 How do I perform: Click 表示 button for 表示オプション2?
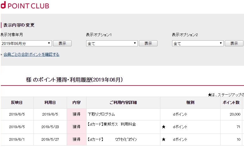coord(234,43)
